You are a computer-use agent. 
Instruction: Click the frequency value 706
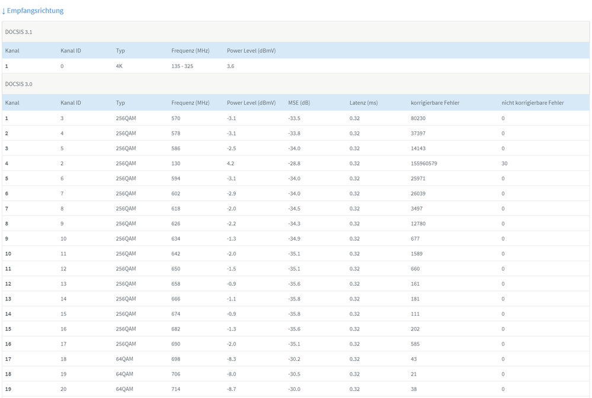coord(176,374)
